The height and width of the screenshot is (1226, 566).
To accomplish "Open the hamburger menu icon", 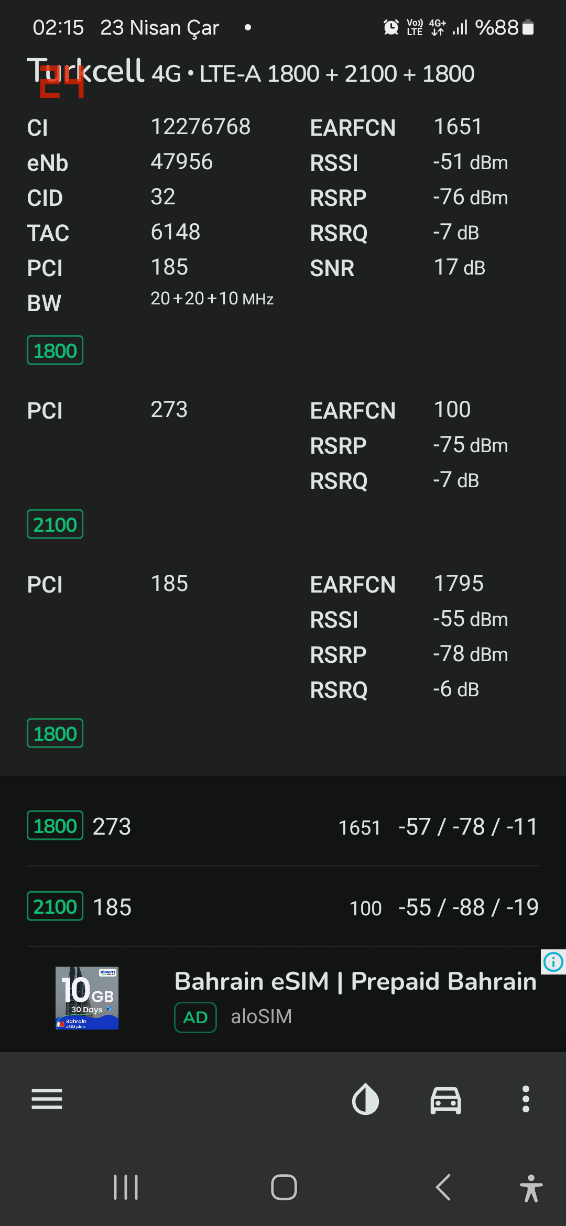I will [x=47, y=1099].
